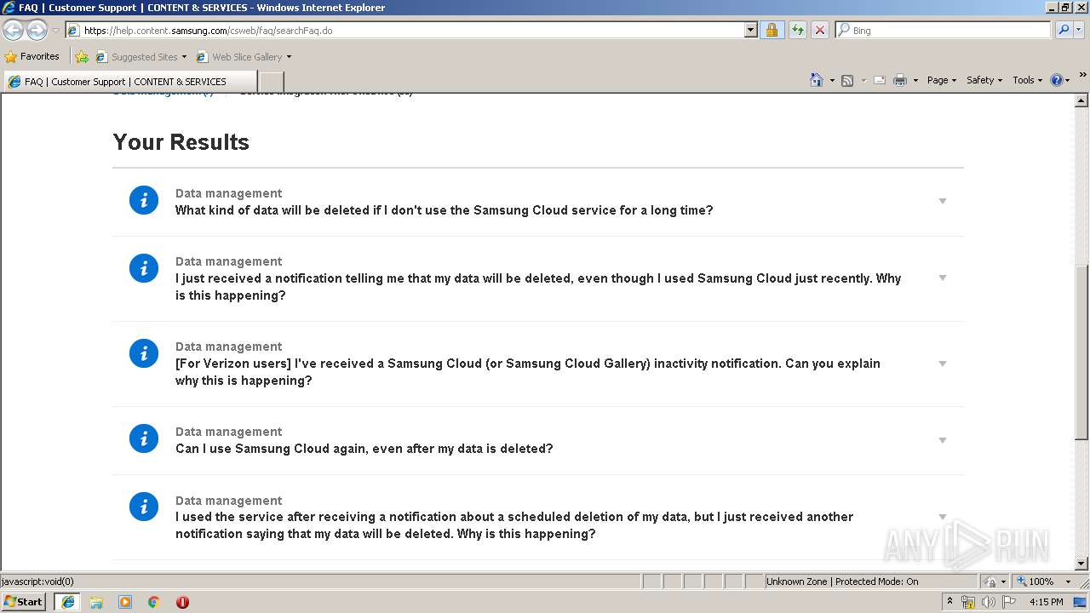The width and height of the screenshot is (1090, 613).
Task: Open the Tools menu
Action: (x=1027, y=80)
